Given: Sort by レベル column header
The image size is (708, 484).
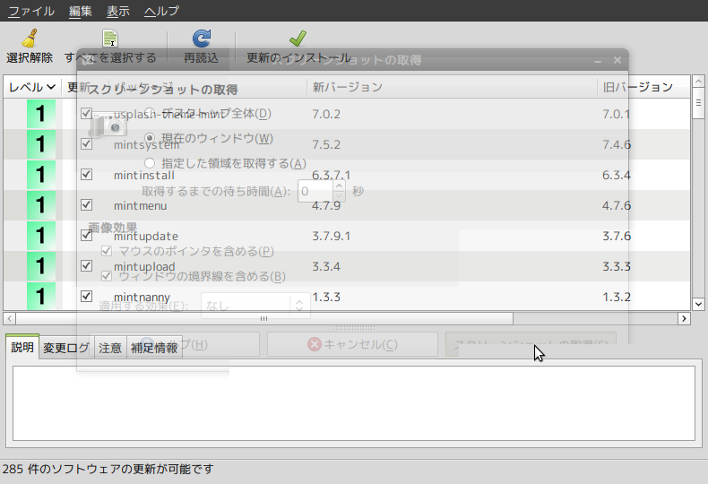Looking at the screenshot, I should pos(32,87).
